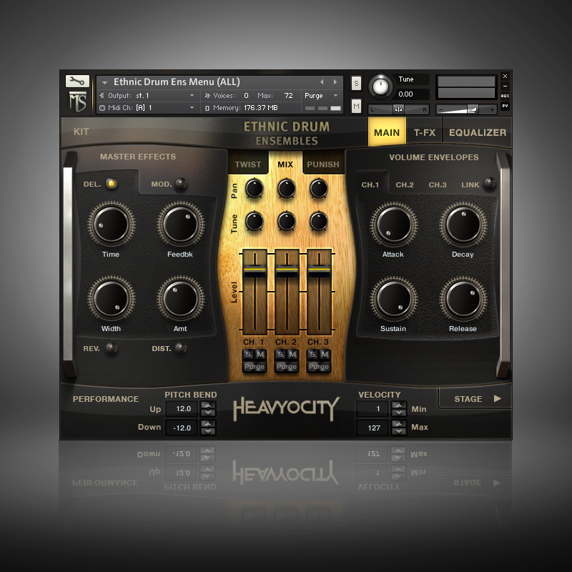Click the CH. 2 Tune knob
Viewport: 572px width, 572px height.
287,221
